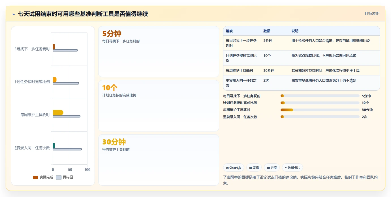The height and width of the screenshot is (197, 391).
Task: Click the 计划任务按时完成比例 caption in the 10个 card
Action: click(119, 95)
